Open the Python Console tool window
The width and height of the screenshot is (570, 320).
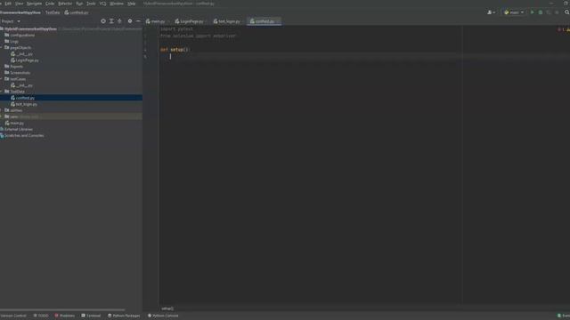[x=163, y=316]
